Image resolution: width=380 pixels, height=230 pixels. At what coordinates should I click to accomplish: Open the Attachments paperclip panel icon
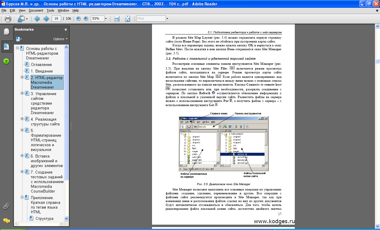pos(6,206)
